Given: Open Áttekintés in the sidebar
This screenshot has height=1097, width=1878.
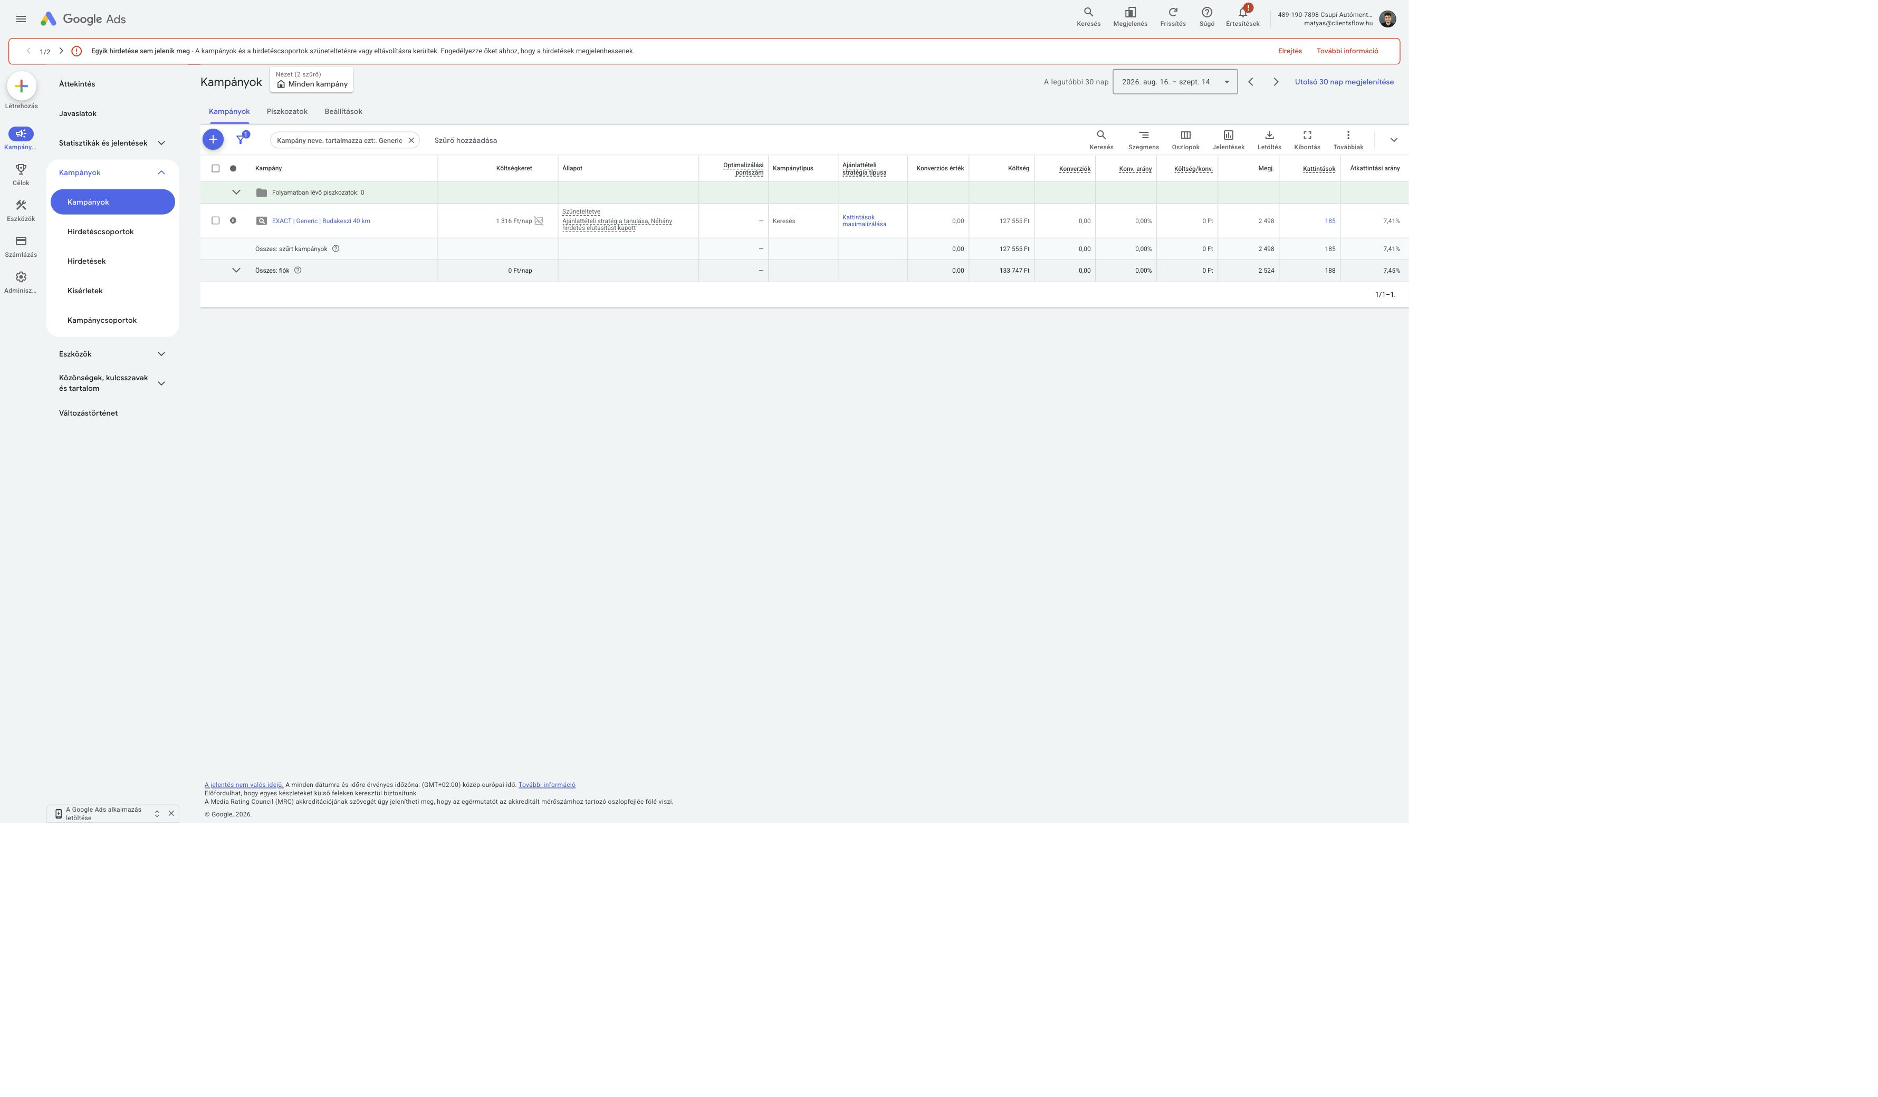Looking at the screenshot, I should [77, 84].
